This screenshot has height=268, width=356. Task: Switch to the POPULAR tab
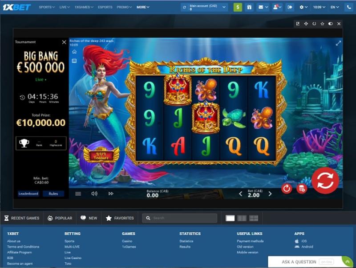pyautogui.click(x=60, y=218)
